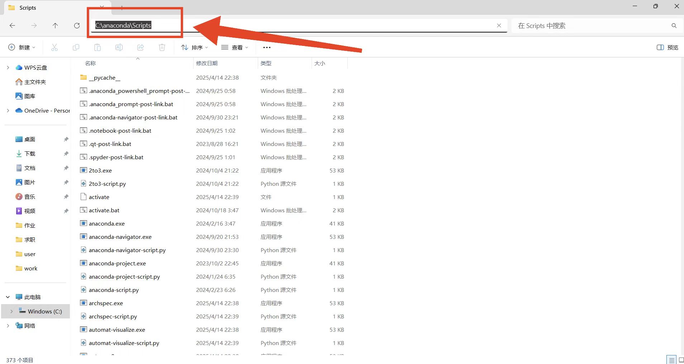Sort by 类型 column header

coord(266,63)
